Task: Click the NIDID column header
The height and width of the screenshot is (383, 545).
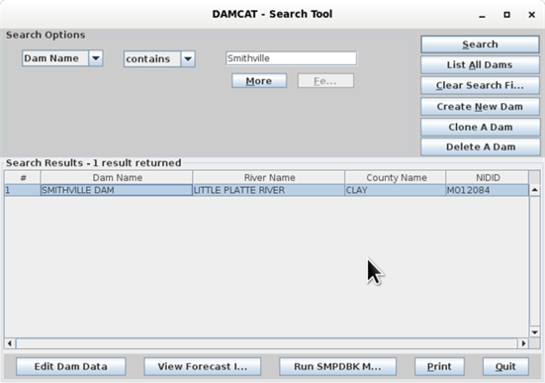Action: click(488, 178)
